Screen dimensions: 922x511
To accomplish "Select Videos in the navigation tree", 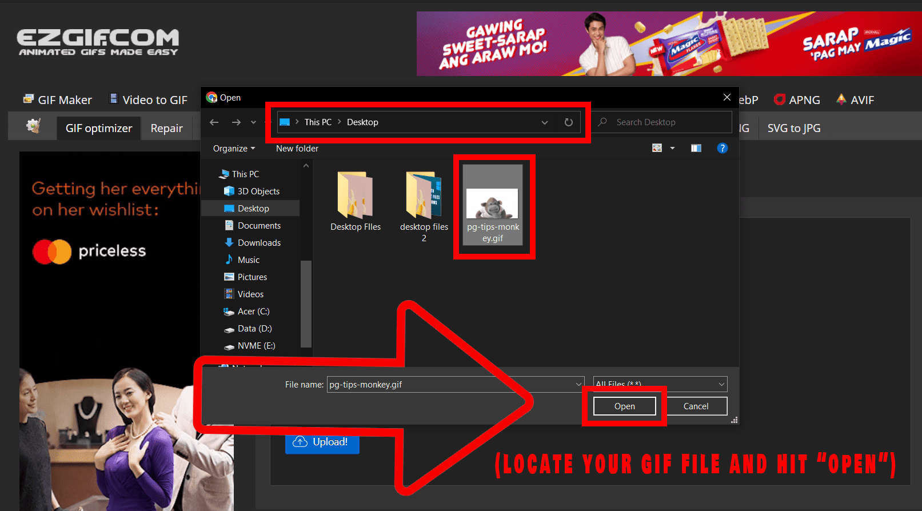I will pyautogui.click(x=244, y=294).
